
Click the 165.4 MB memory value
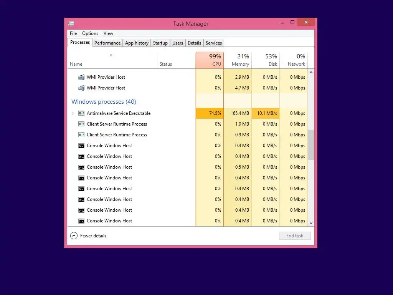[238, 113]
